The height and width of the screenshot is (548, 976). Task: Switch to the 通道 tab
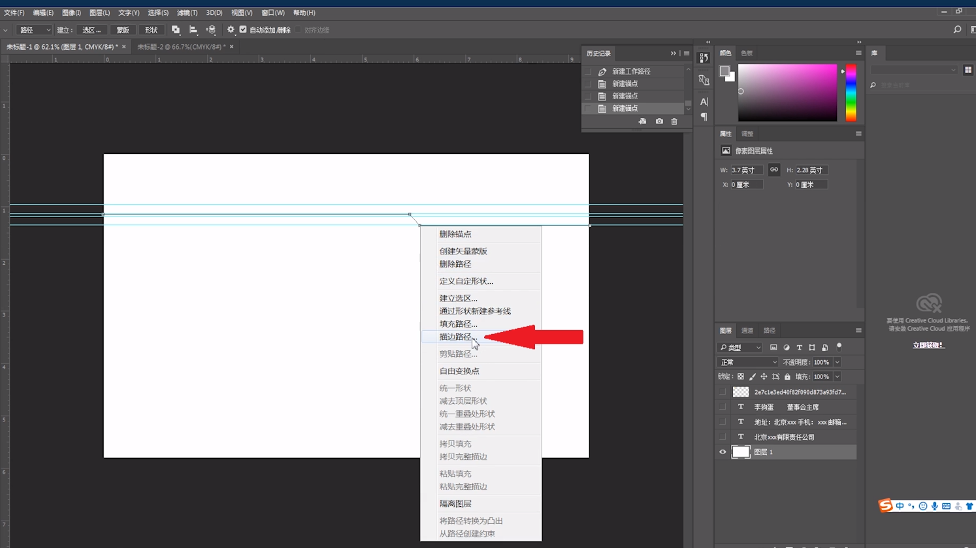747,331
